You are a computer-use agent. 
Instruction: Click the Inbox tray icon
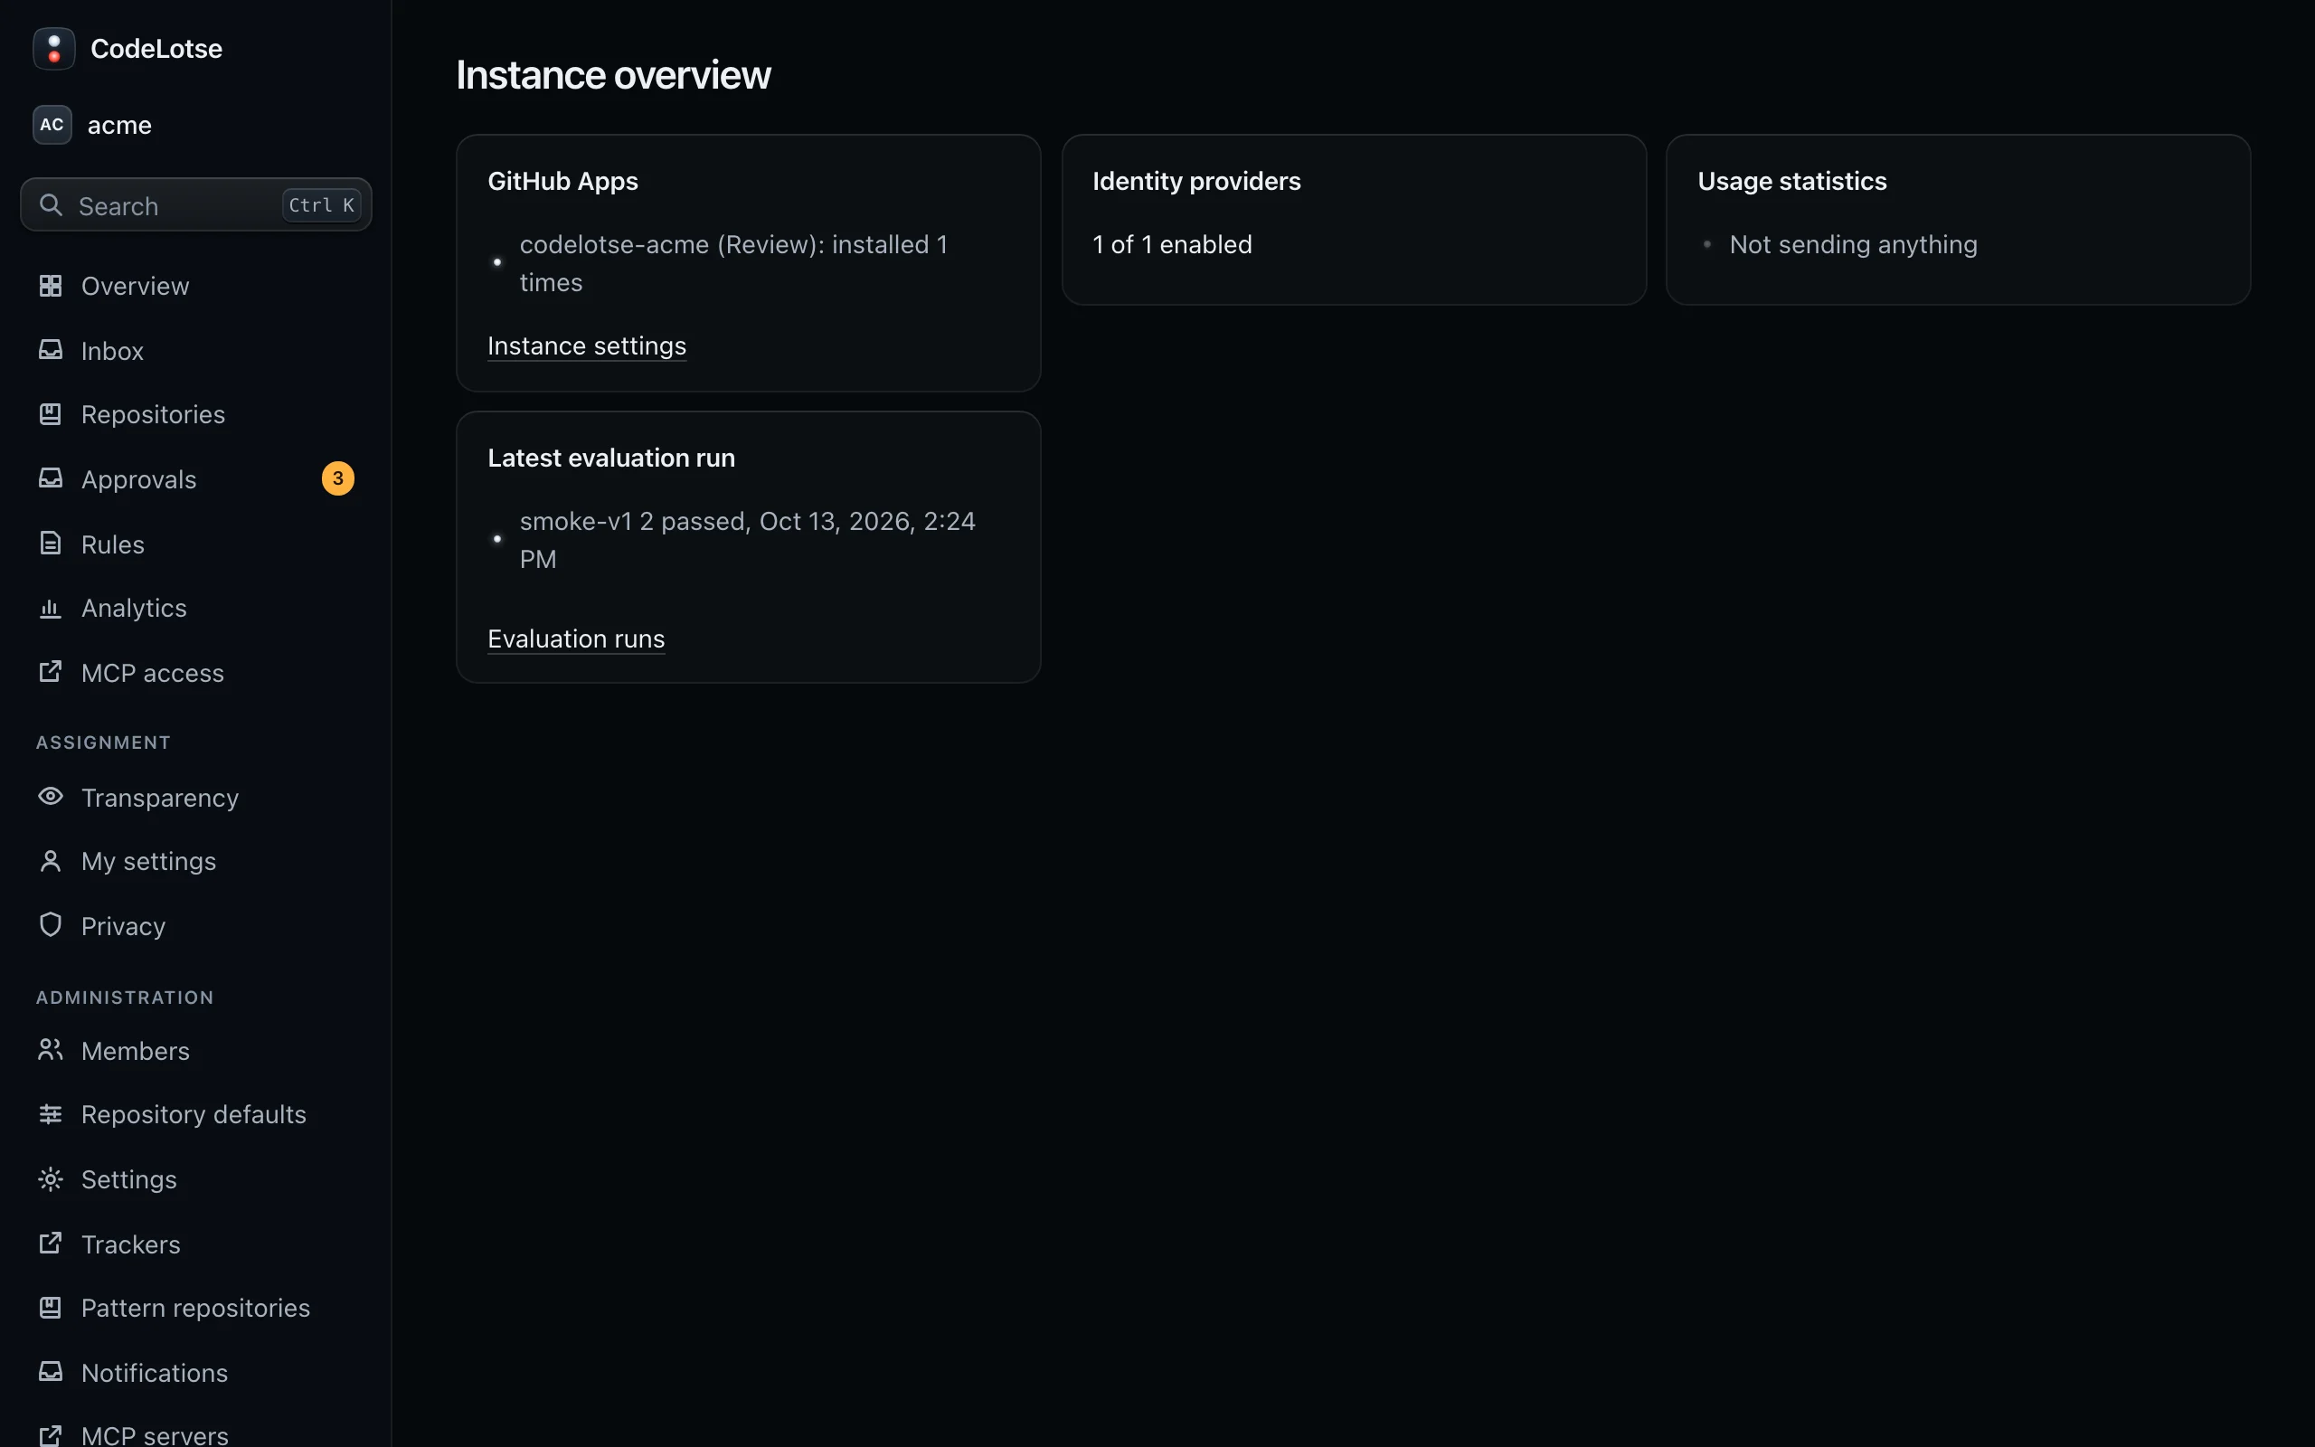[51, 350]
